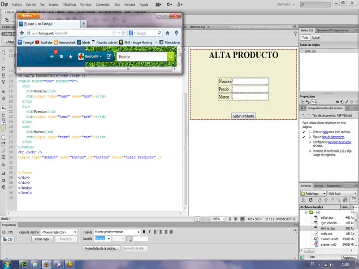This screenshot has width=359, height=269.
Task: Switch Properties panel to HTML mode
Action: [x=8, y=232]
